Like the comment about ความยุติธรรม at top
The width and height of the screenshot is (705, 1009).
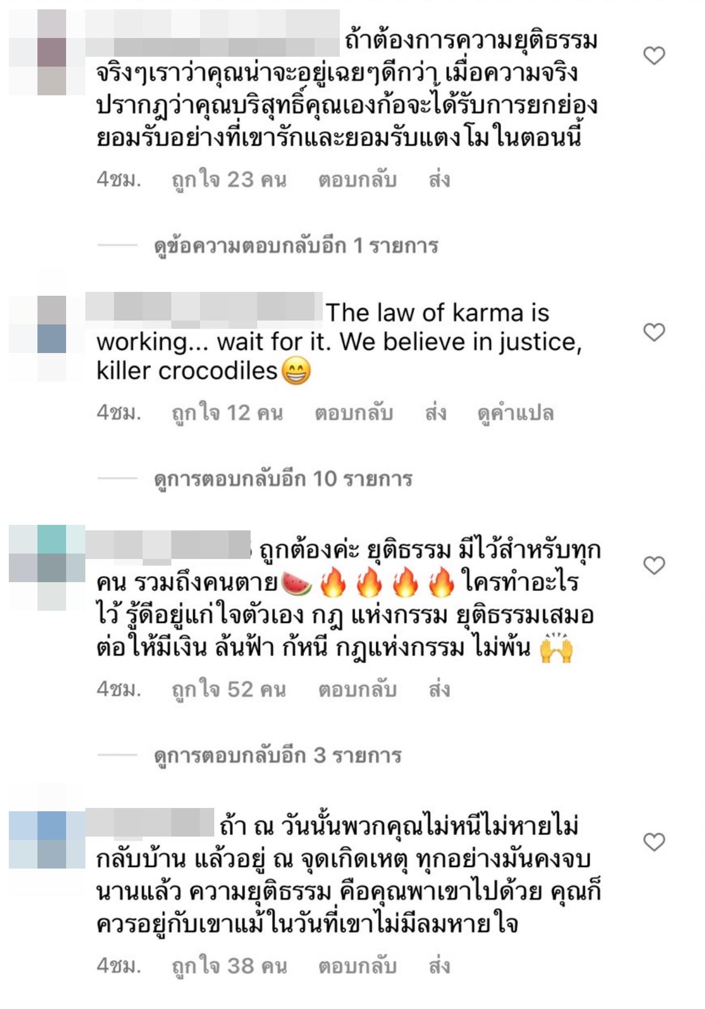(x=654, y=56)
